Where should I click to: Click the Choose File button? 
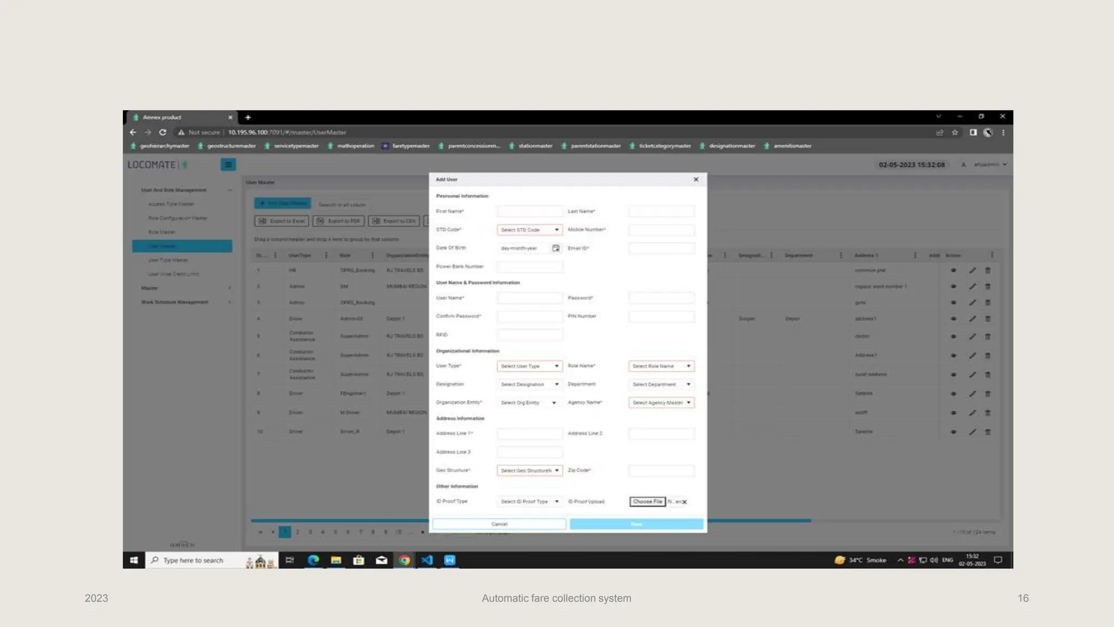click(647, 501)
